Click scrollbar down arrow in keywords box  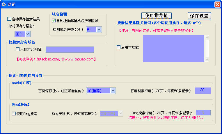point(207,59)
